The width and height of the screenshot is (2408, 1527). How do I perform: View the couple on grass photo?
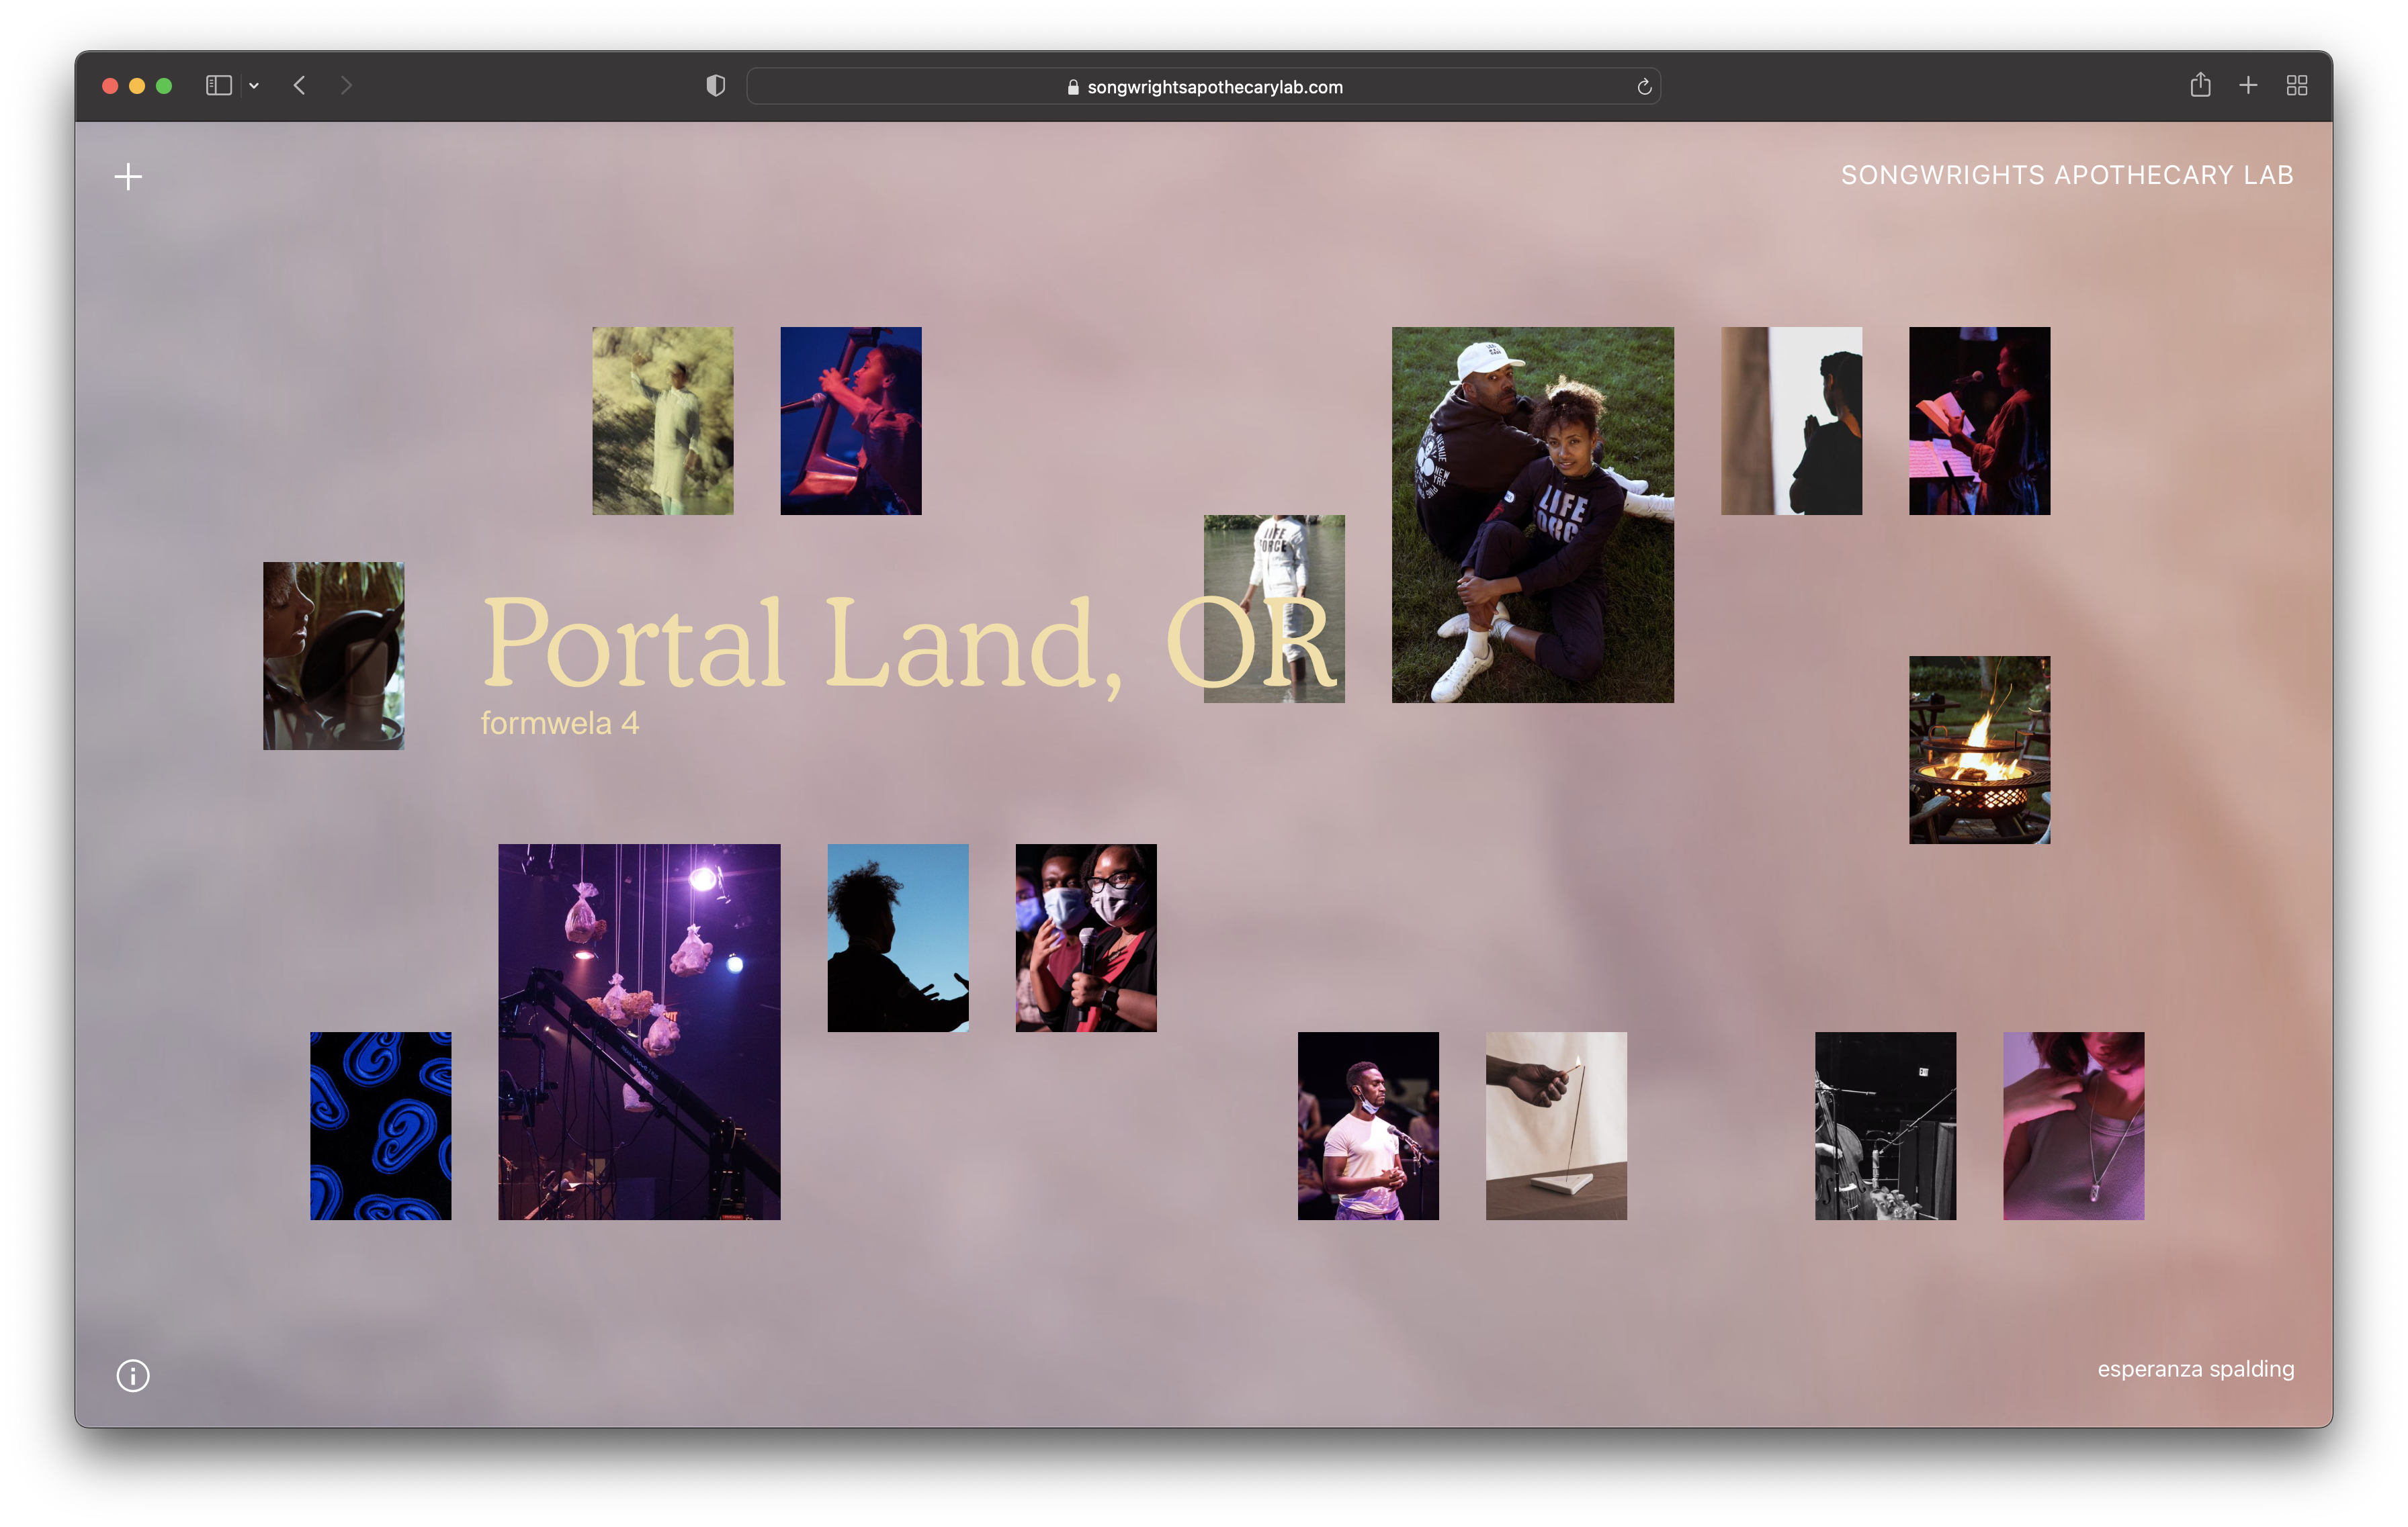(1532, 514)
